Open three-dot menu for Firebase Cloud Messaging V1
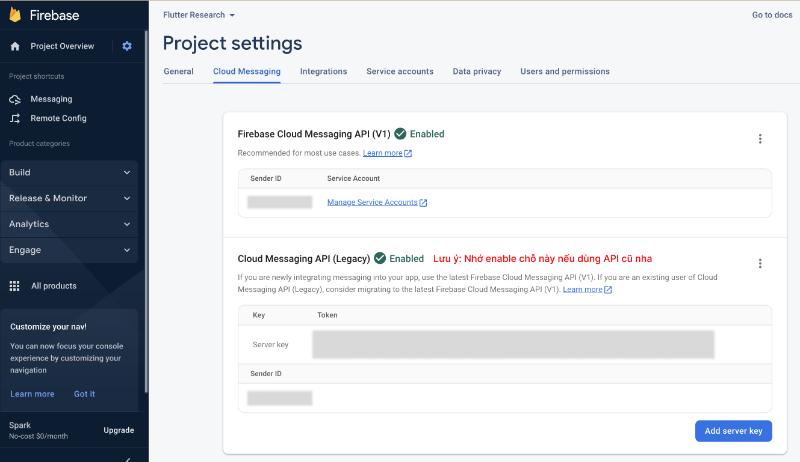Screen dimensions: 800x462 click(760, 139)
